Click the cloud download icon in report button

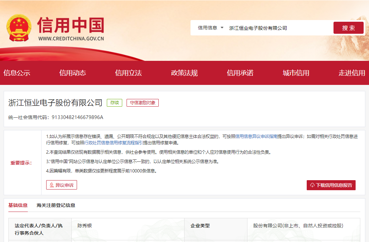coord(312,185)
